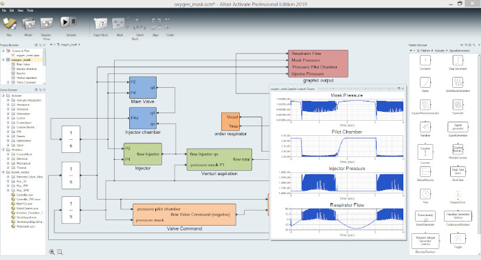Start simulation with the play button
481x260 pixels.
[65, 22]
